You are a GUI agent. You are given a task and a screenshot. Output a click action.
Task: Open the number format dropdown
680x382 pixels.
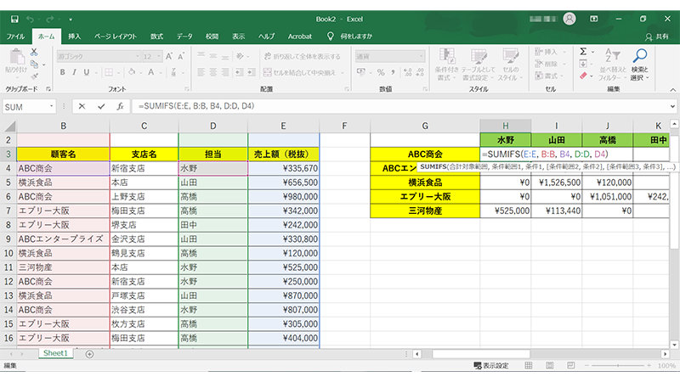click(x=421, y=57)
